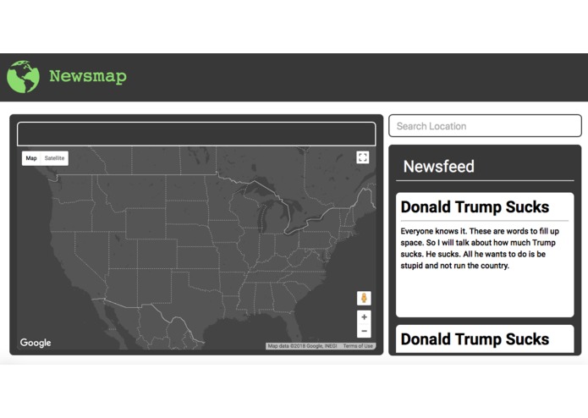The image size is (588, 418).
Task: Open the partially visible second news card
Action: [485, 338]
